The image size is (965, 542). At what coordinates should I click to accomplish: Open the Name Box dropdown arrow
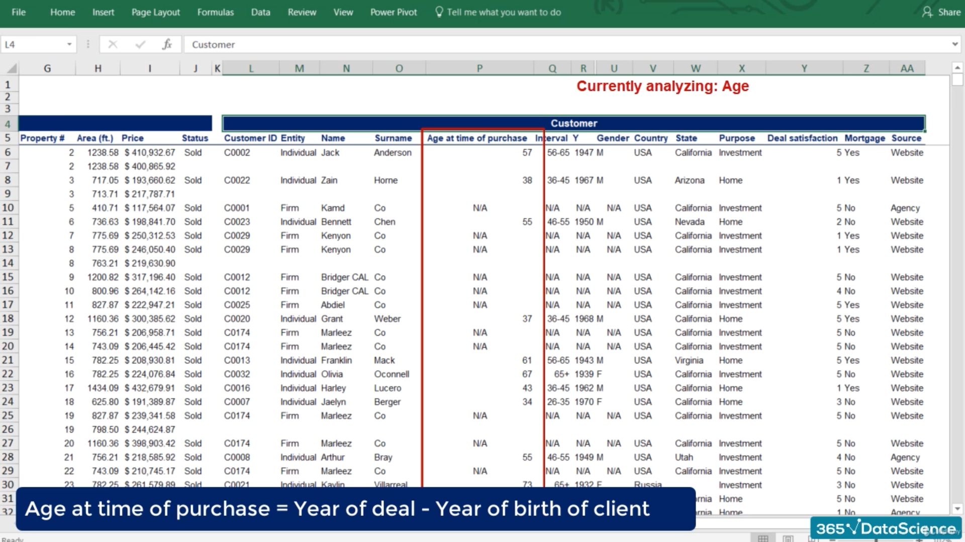coord(69,45)
